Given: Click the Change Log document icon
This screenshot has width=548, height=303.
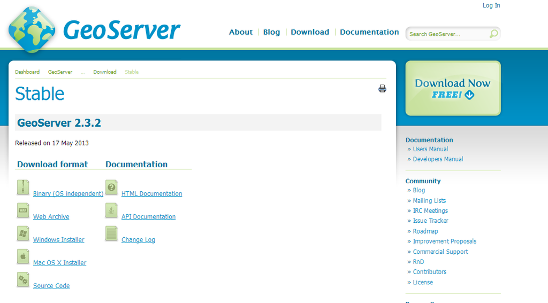Looking at the screenshot, I should pos(111,234).
